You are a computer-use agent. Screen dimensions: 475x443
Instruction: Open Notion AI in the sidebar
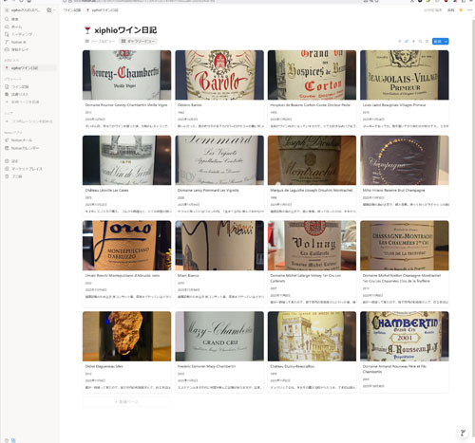[x=18, y=42]
